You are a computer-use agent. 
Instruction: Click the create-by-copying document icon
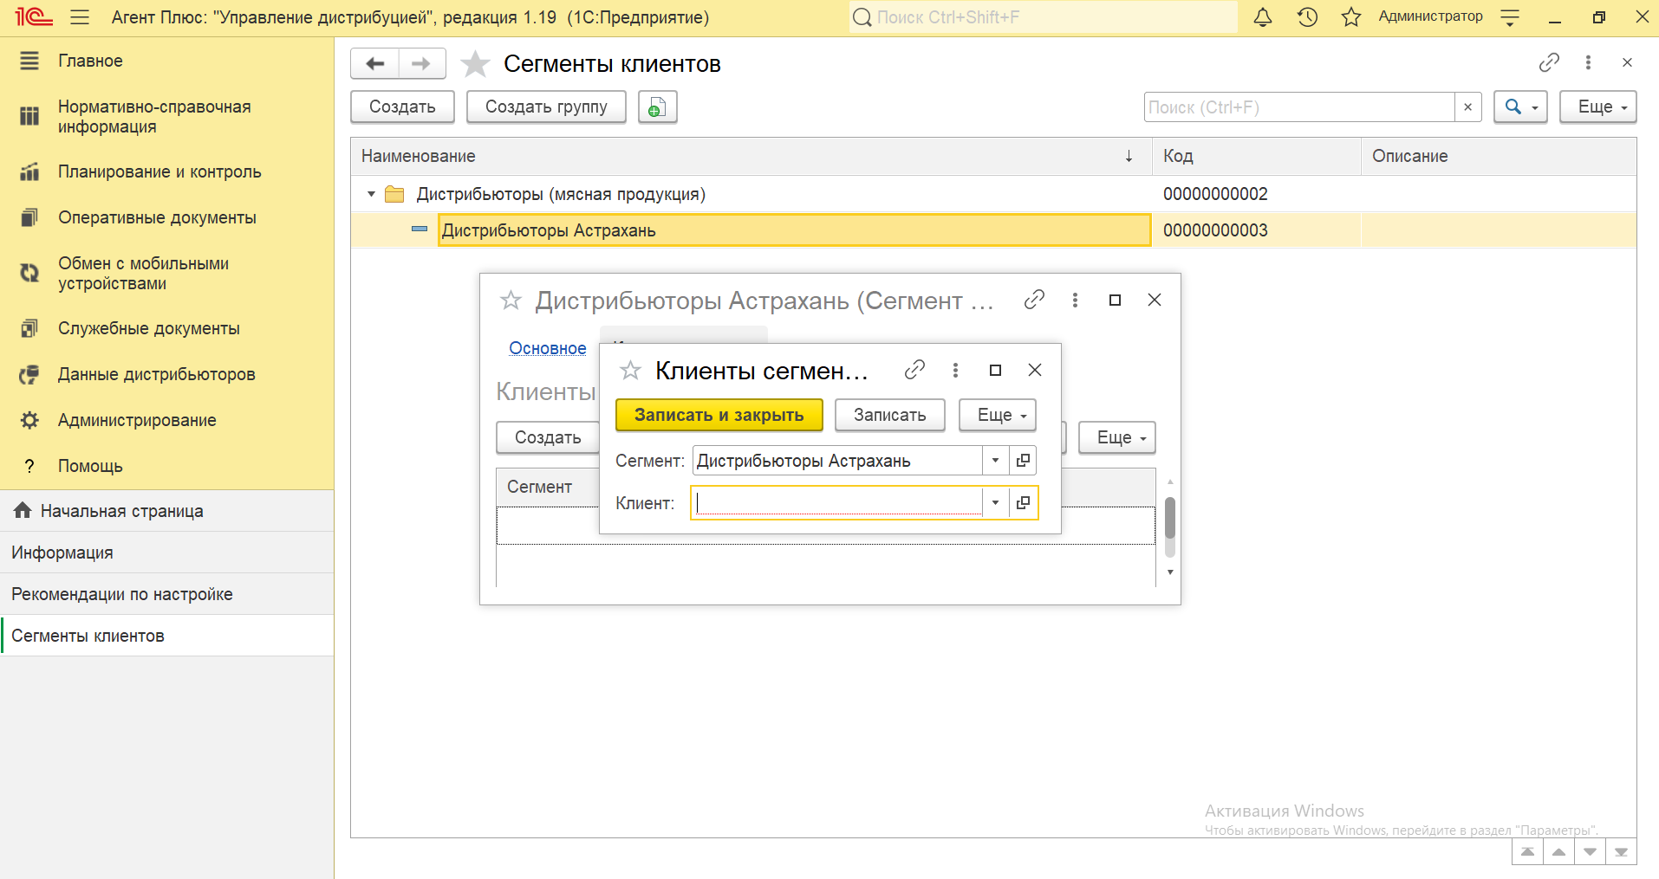pos(657,107)
